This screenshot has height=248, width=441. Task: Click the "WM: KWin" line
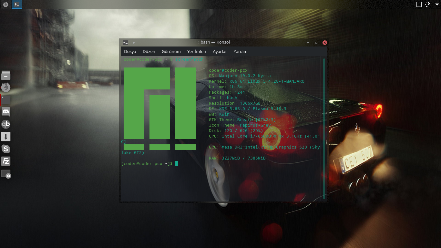[x=219, y=114]
